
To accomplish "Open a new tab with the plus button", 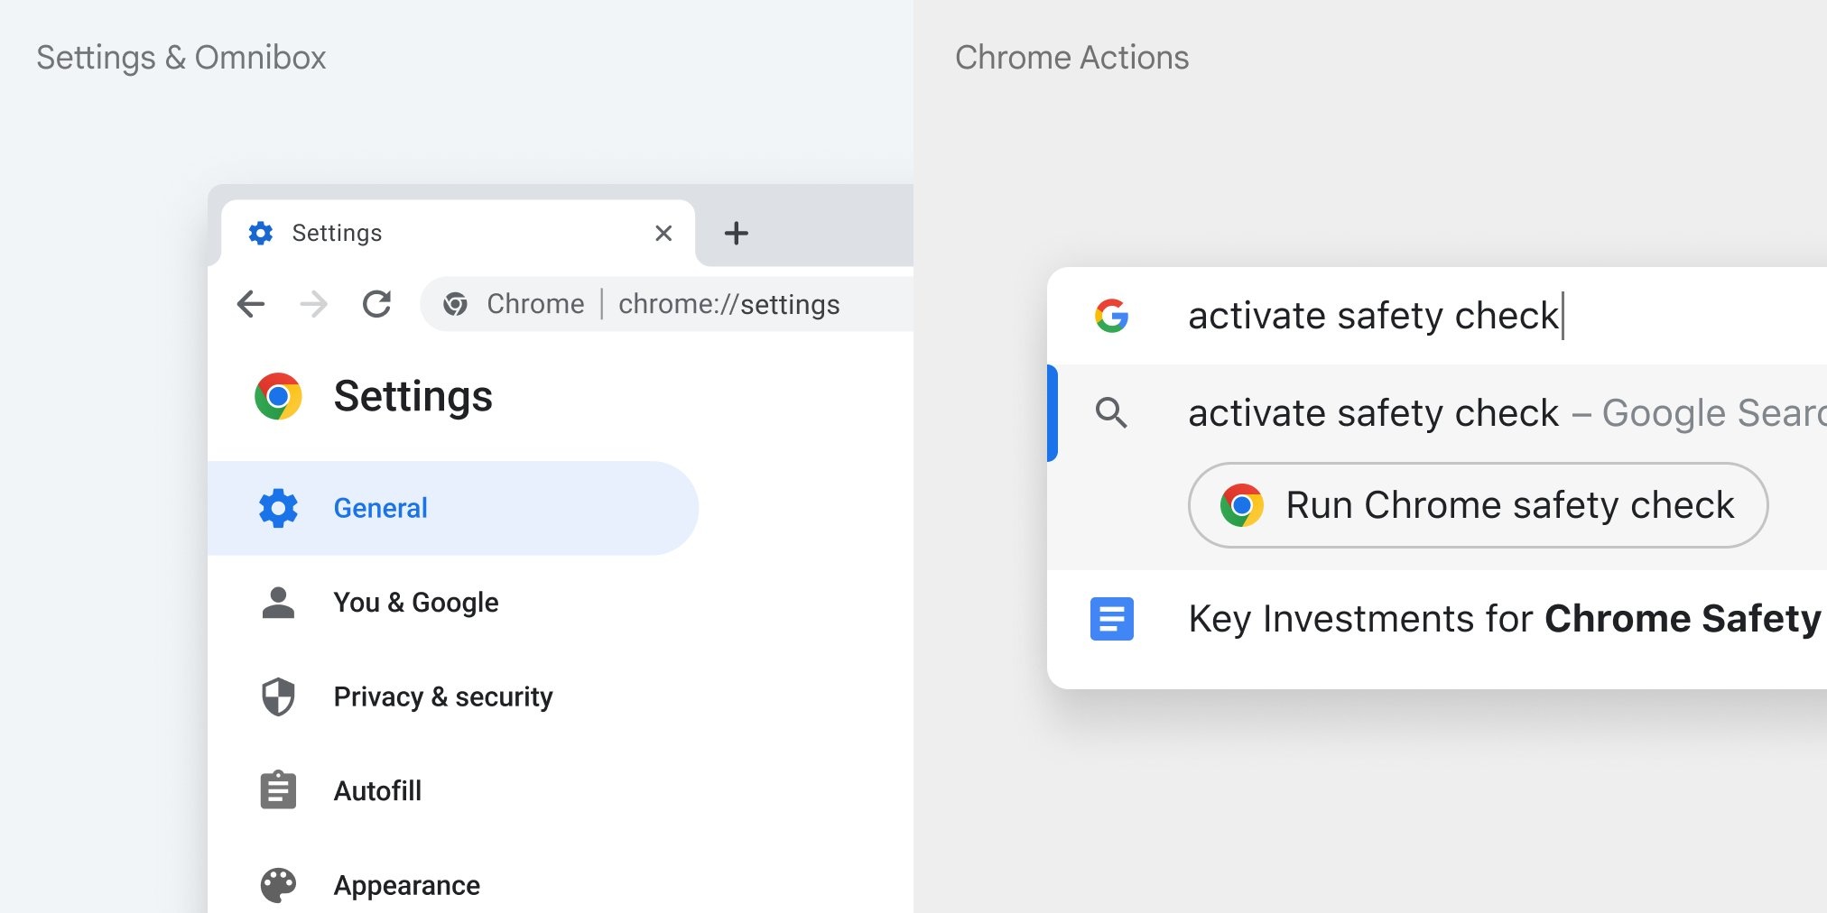I will point(737,233).
